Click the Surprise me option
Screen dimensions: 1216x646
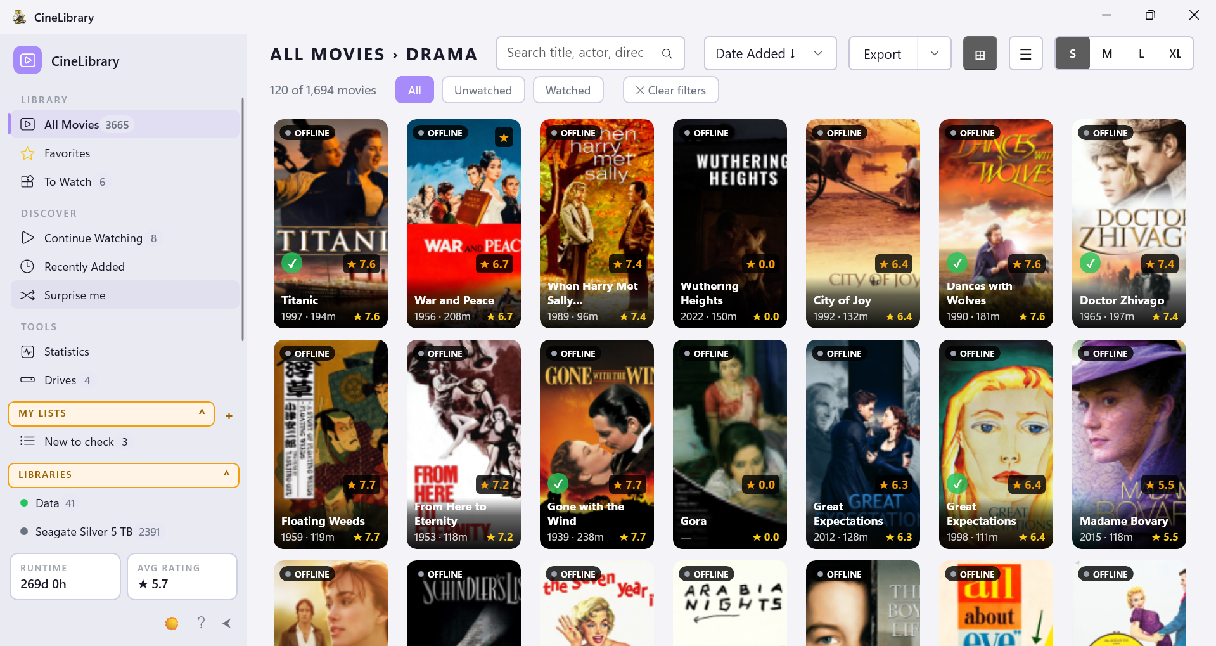pos(125,295)
